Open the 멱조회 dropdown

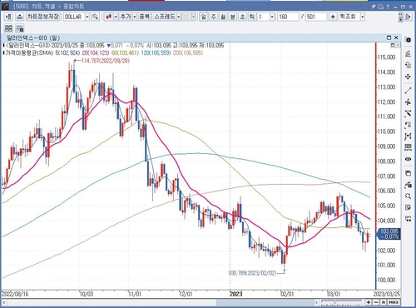point(363,17)
